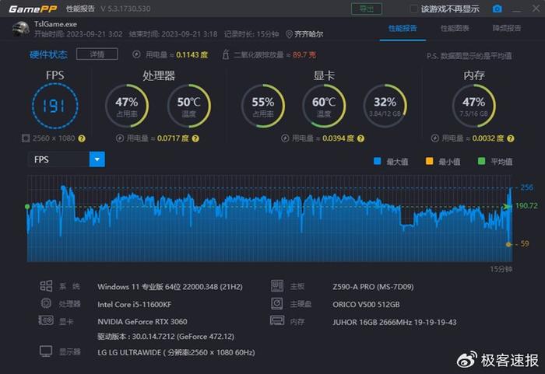Viewport: 545px width, 374px height.
Task: Click the 显卡 graphics card icon in the specs list
Action: tap(46, 320)
